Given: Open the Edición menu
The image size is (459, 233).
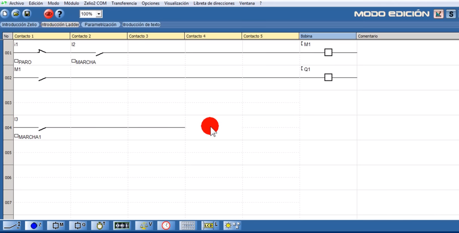Looking at the screenshot, I should tap(36, 3).
